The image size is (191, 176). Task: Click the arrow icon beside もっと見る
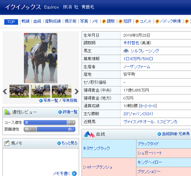(59, 143)
